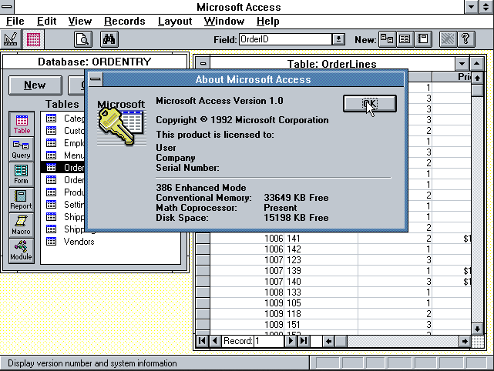Viewport: 494px width, 371px height.
Task: Click cell 1008 in the 133 row
Action: point(247,292)
